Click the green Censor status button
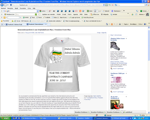Image resolution: width=150 pixels, height=120 pixels. [144, 11]
